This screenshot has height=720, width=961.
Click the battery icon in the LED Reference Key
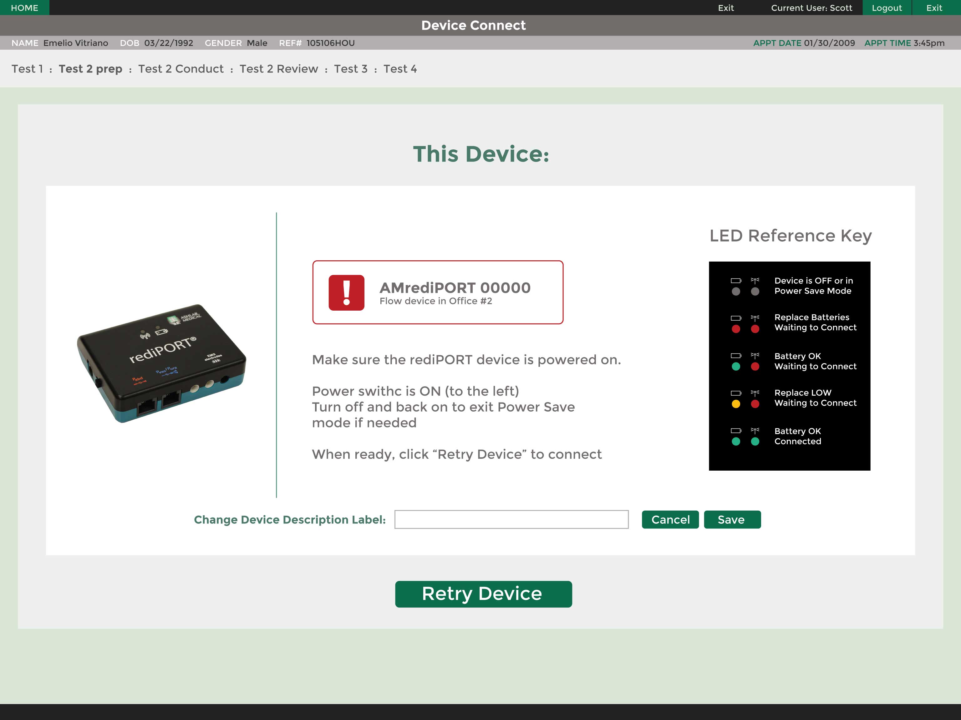pos(736,281)
